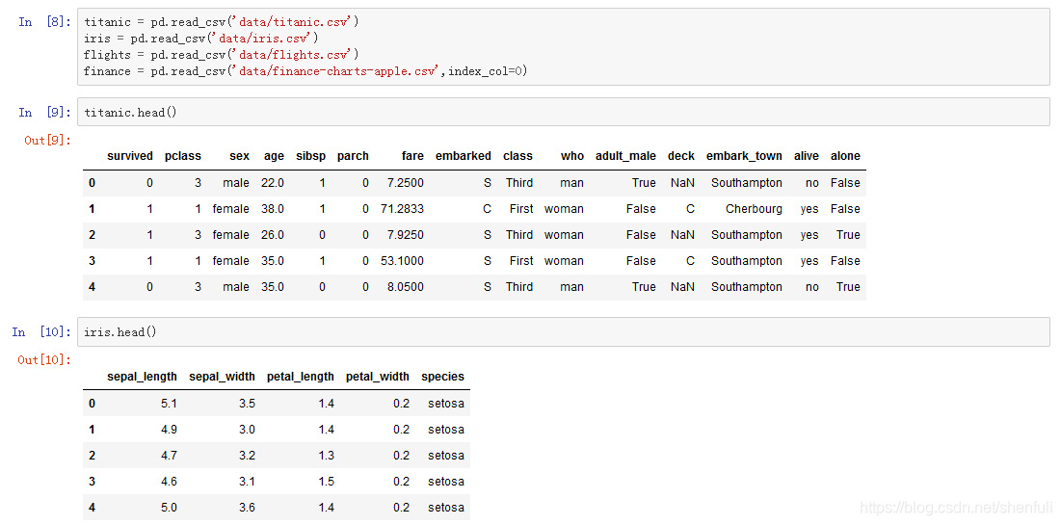
Task: Click the 'deck' column header
Action: (x=680, y=156)
